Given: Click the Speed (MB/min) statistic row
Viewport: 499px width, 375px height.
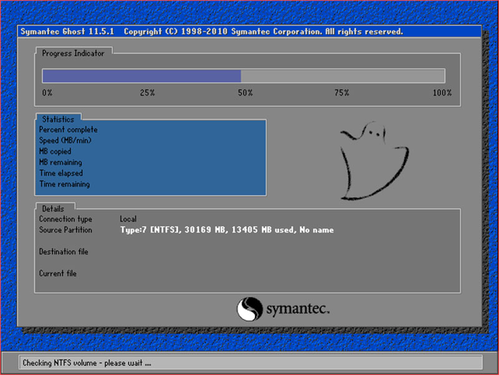Looking at the screenshot, I should (150, 140).
